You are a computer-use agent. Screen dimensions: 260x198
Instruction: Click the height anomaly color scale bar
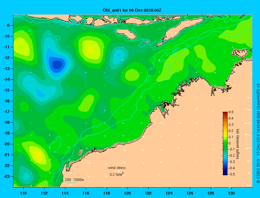pyautogui.click(x=225, y=143)
